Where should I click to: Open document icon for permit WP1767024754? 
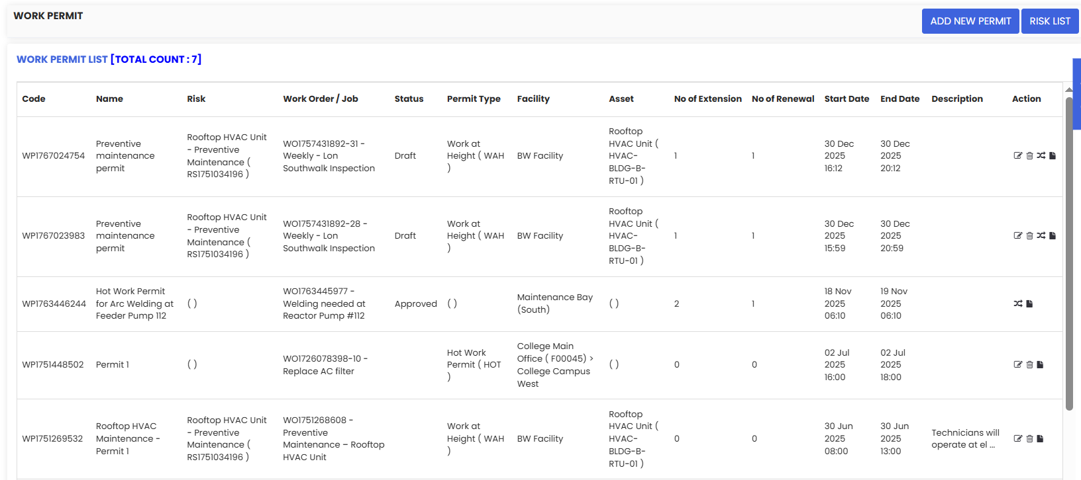tap(1053, 156)
